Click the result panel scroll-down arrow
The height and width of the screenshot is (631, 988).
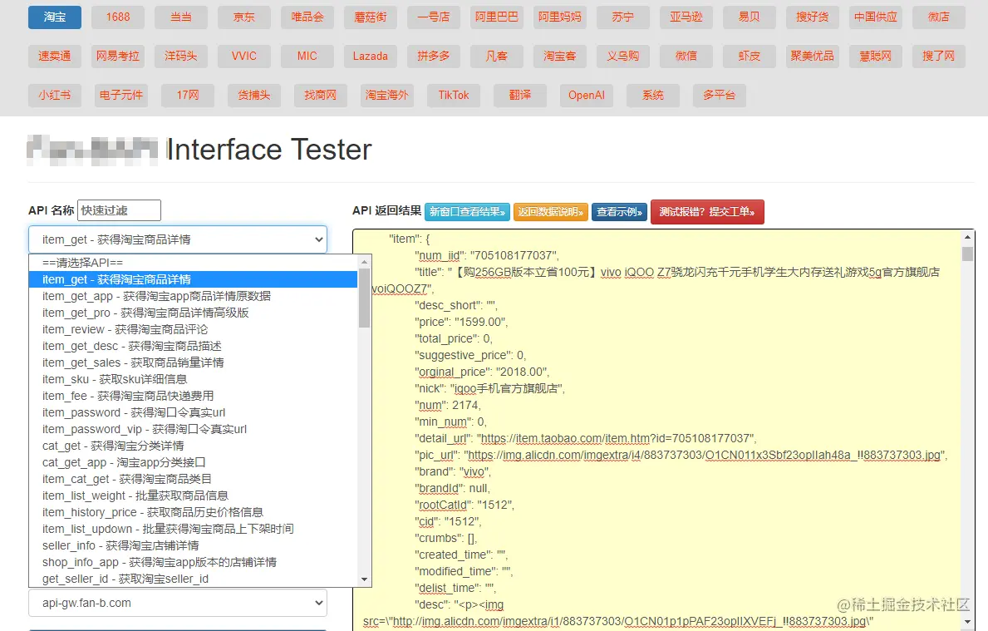pyautogui.click(x=967, y=622)
